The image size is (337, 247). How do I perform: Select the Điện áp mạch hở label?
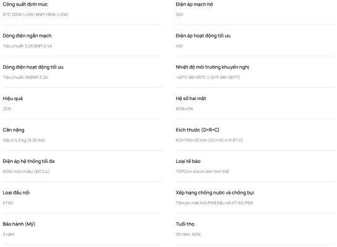194,4
